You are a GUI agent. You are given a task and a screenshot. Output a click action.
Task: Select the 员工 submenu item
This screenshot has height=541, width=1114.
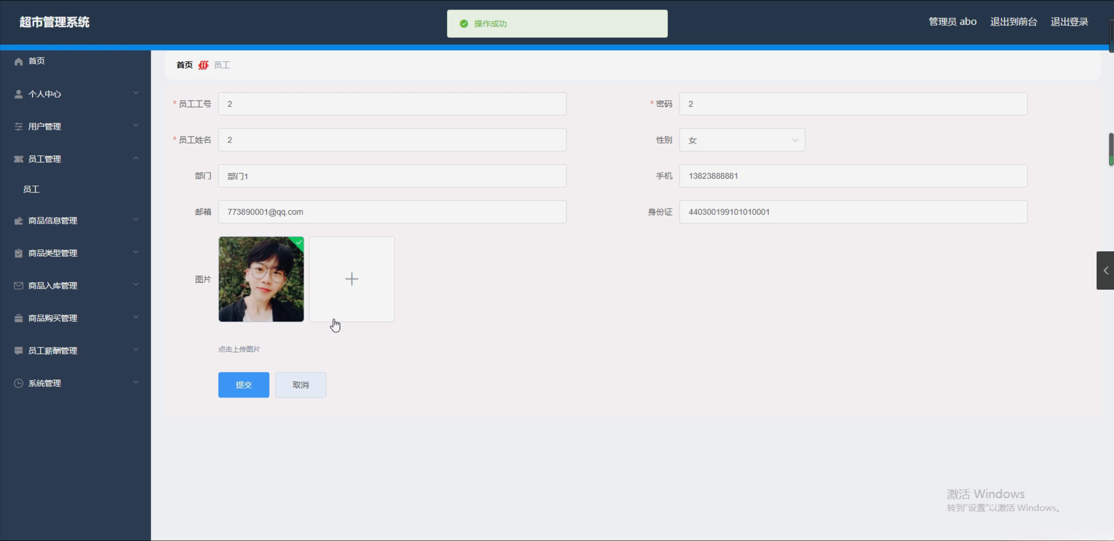pos(31,189)
